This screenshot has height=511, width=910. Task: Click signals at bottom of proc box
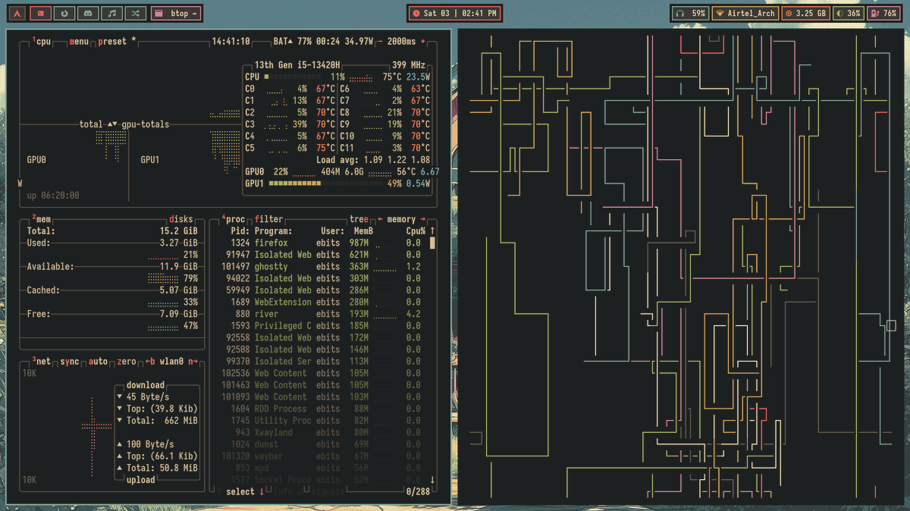pyautogui.click(x=328, y=491)
